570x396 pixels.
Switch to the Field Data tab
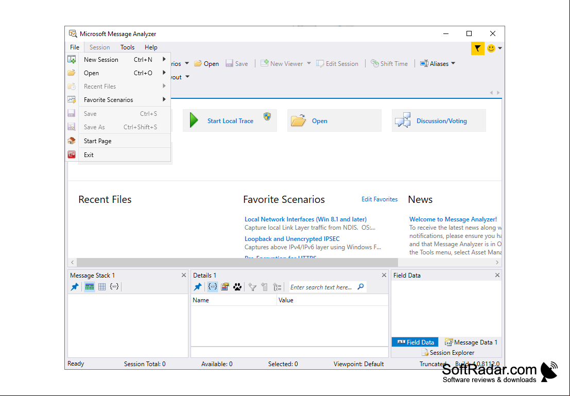[415, 342]
